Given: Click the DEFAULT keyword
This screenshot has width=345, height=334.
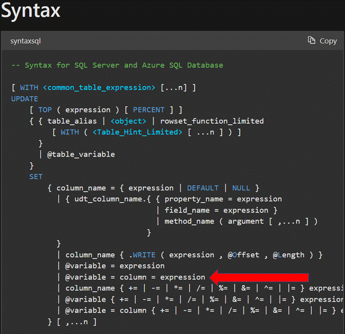Looking at the screenshot, I should click(x=203, y=188).
